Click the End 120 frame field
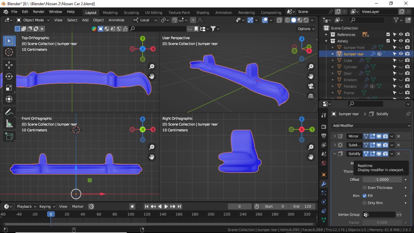This screenshot has height=233, width=414. [x=302, y=206]
